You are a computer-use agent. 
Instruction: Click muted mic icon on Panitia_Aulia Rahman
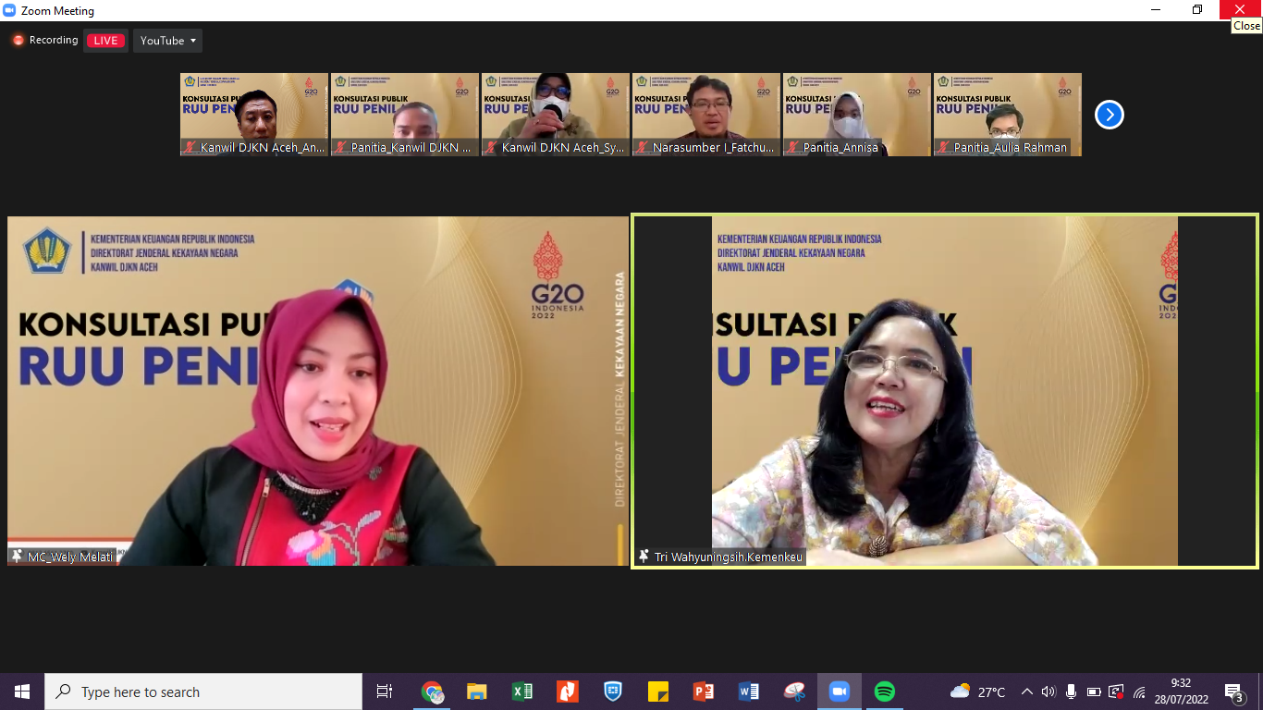pos(943,148)
